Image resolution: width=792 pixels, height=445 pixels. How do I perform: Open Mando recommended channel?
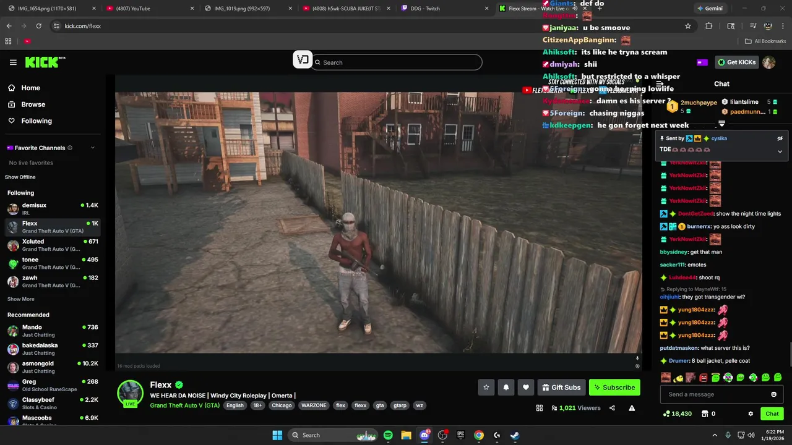point(53,331)
